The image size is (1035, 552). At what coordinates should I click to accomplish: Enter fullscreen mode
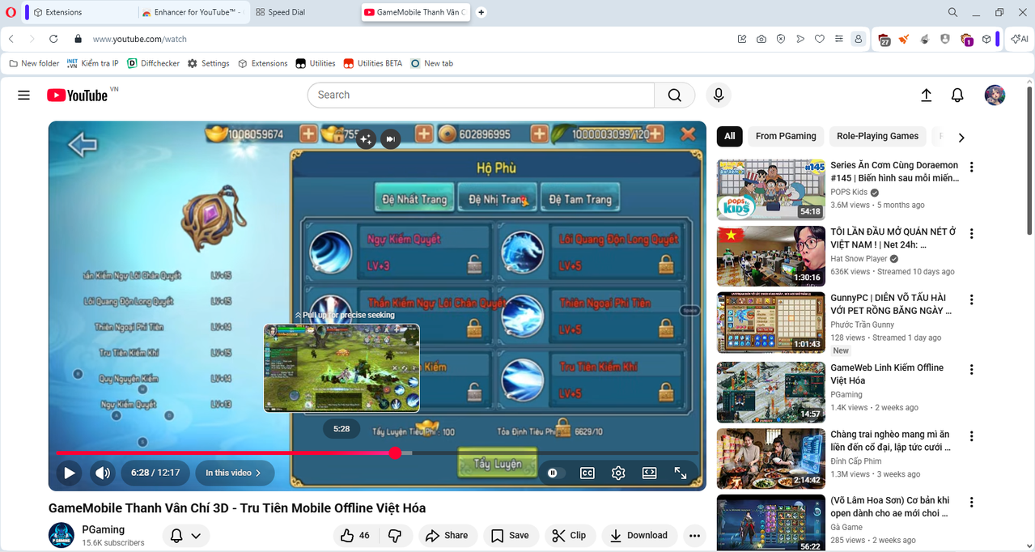(681, 473)
